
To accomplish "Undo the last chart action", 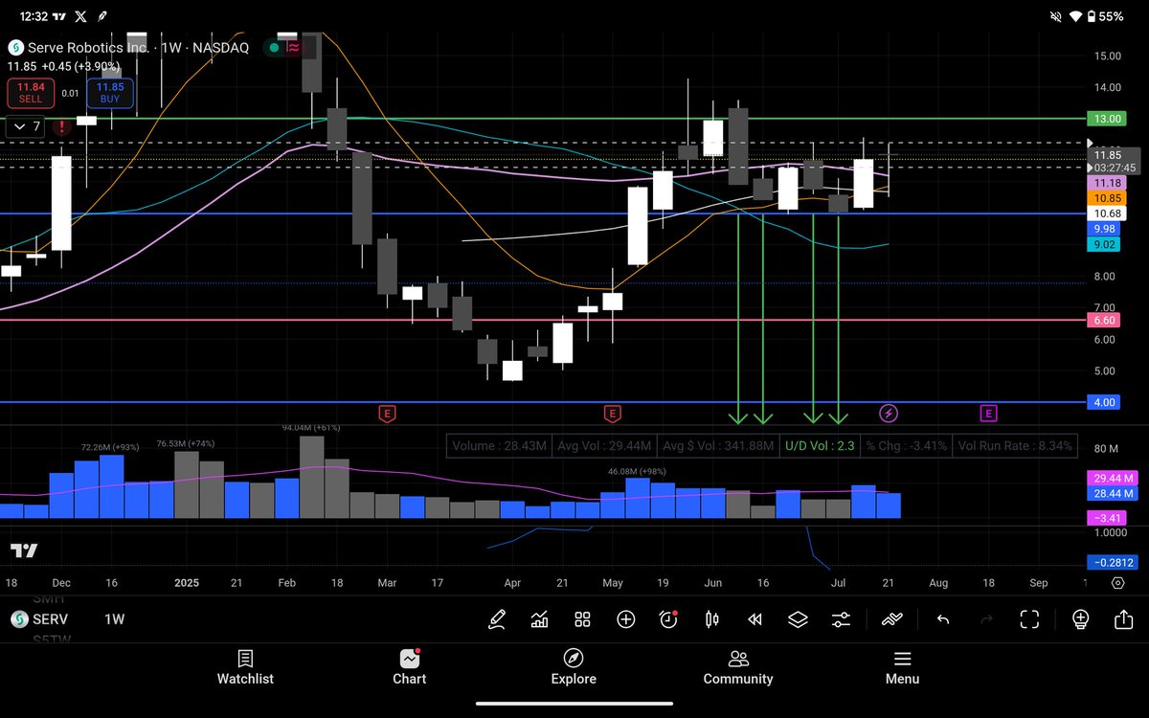I will click(943, 619).
